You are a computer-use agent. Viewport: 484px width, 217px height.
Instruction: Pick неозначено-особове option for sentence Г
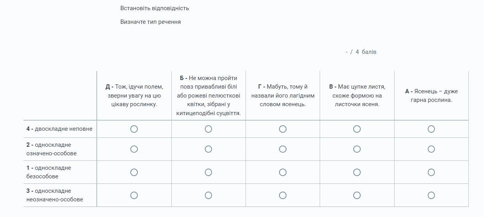[283, 195]
